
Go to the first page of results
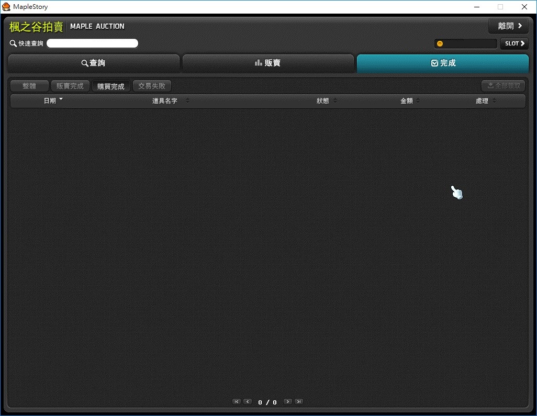237,402
